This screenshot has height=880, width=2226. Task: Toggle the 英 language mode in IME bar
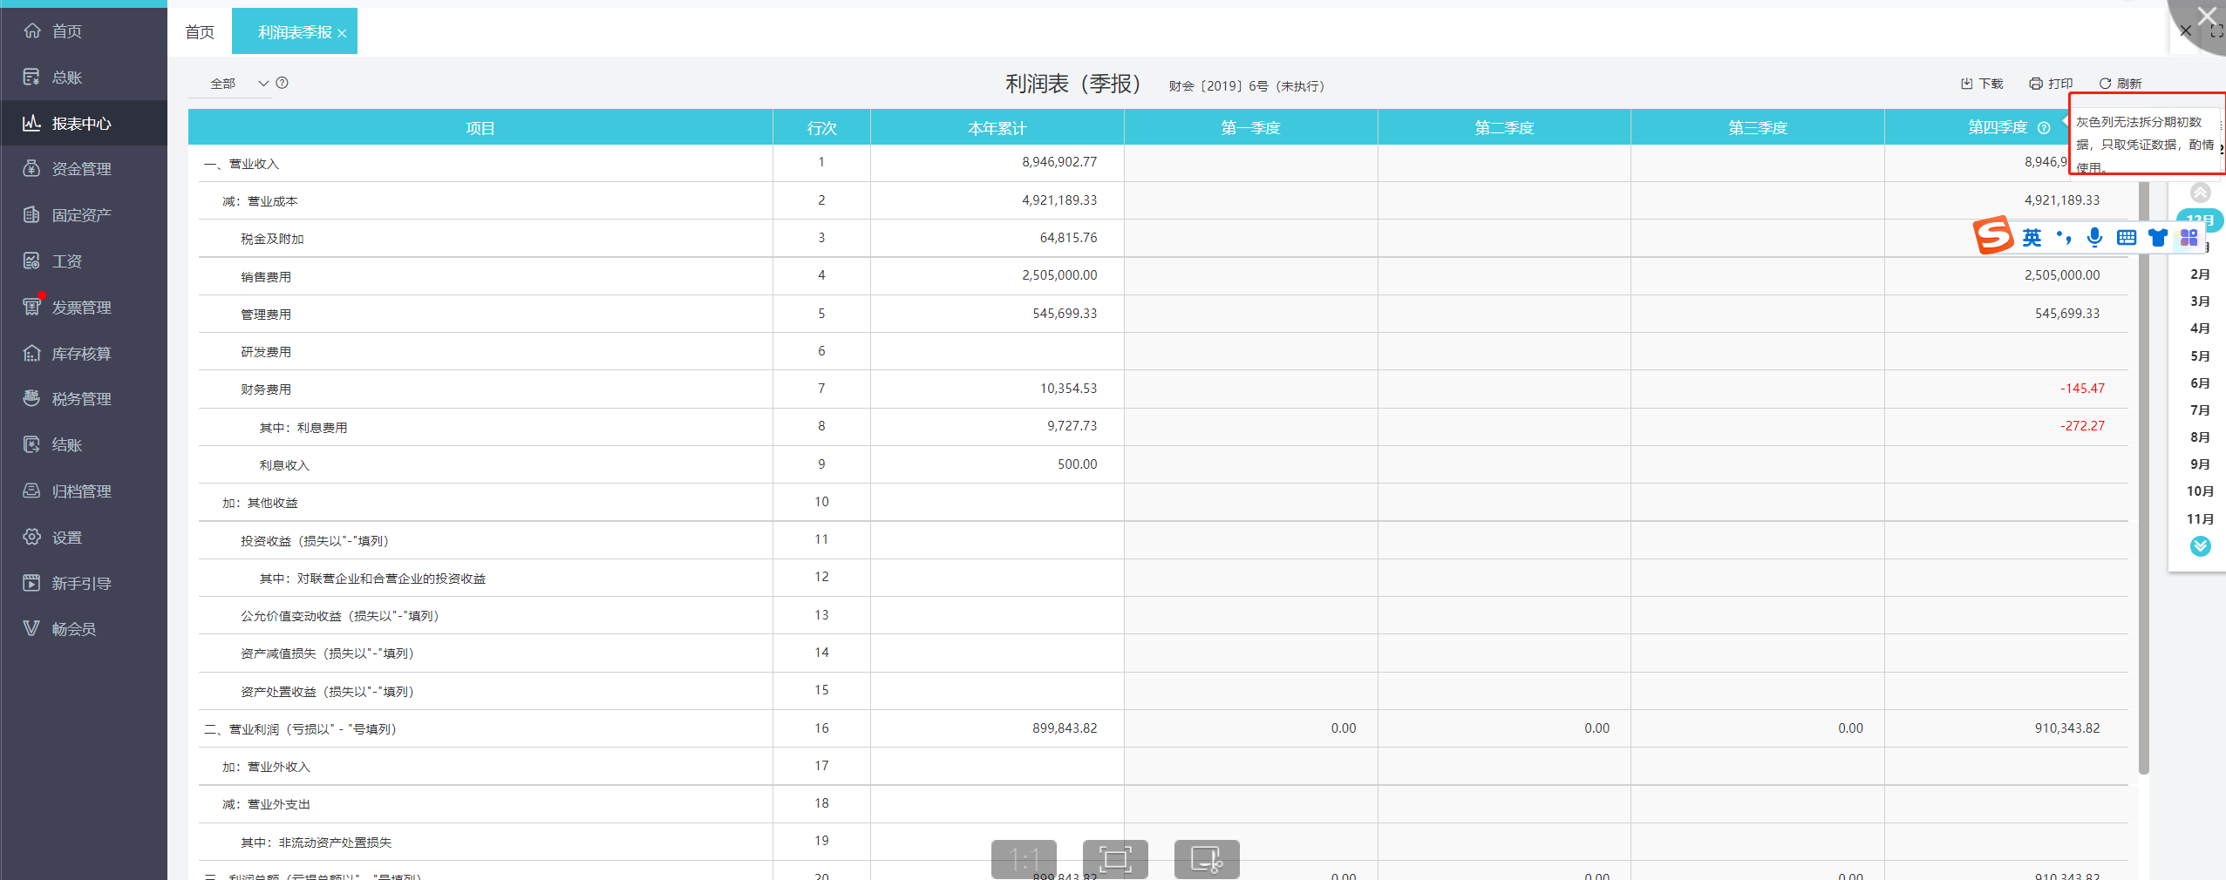click(2032, 237)
